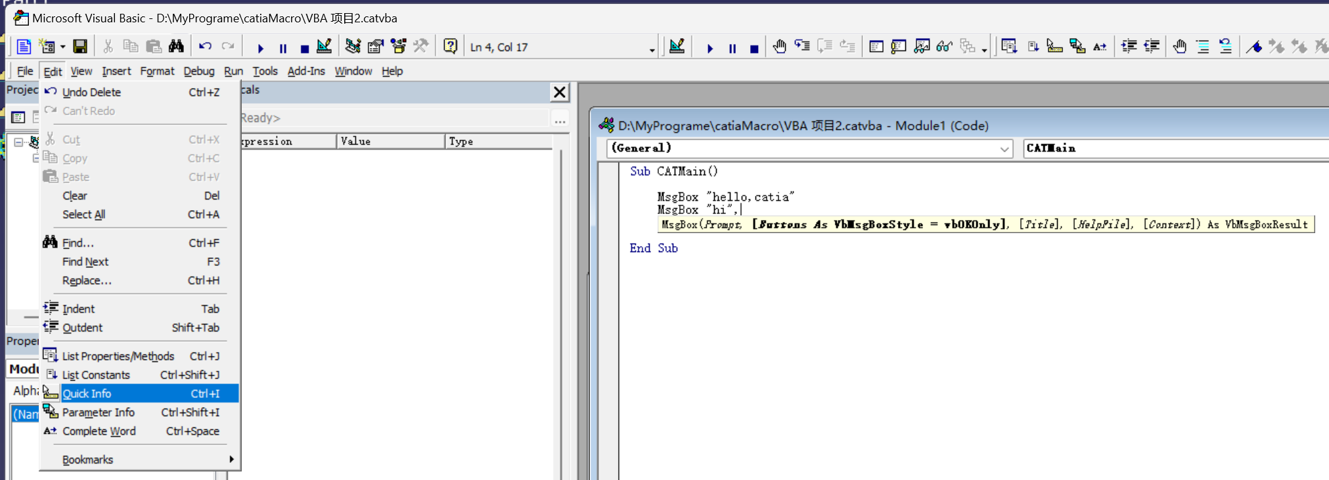Click List Constants icon in Edit toolbar
The height and width of the screenshot is (480, 1329).
coord(1033,47)
